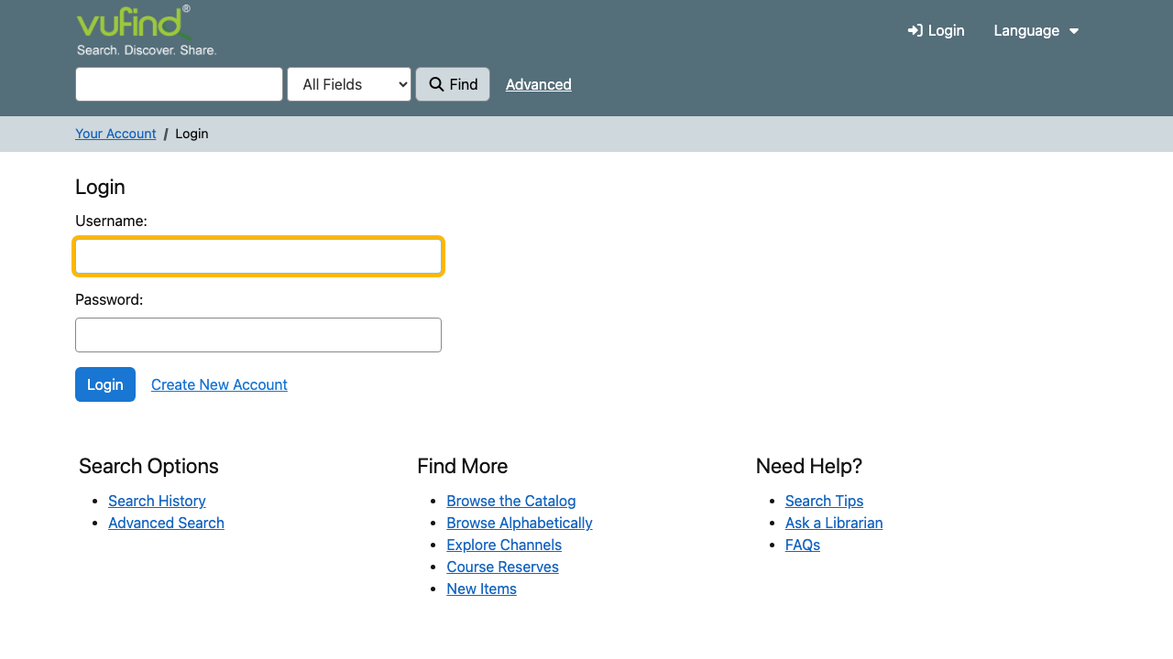Focus the Password input field
This screenshot has width=1173, height=659.
(x=258, y=335)
